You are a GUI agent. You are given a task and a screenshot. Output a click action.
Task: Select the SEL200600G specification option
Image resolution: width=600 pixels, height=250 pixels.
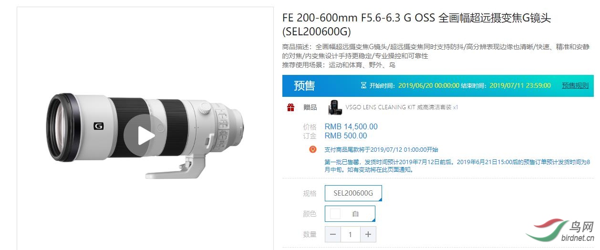[x=353, y=193]
